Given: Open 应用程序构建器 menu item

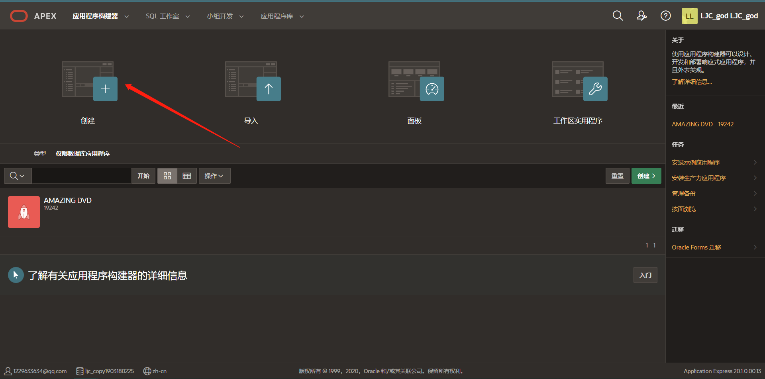Looking at the screenshot, I should pyautogui.click(x=95, y=16).
